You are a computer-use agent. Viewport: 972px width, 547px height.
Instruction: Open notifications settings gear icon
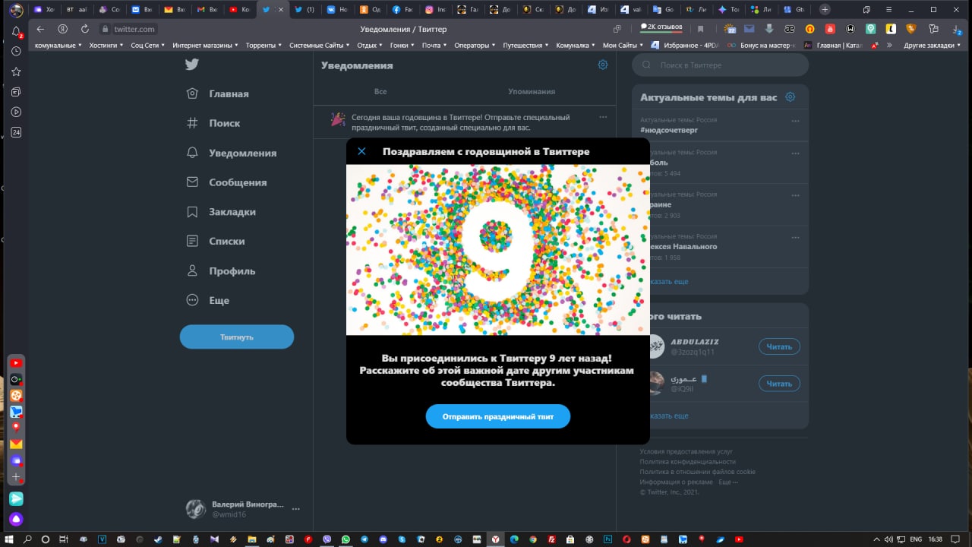pos(603,65)
